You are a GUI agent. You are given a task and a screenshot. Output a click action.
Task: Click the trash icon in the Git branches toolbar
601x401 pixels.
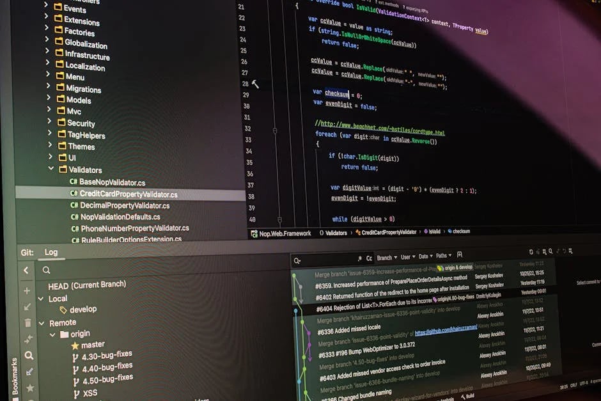[x=27, y=323]
